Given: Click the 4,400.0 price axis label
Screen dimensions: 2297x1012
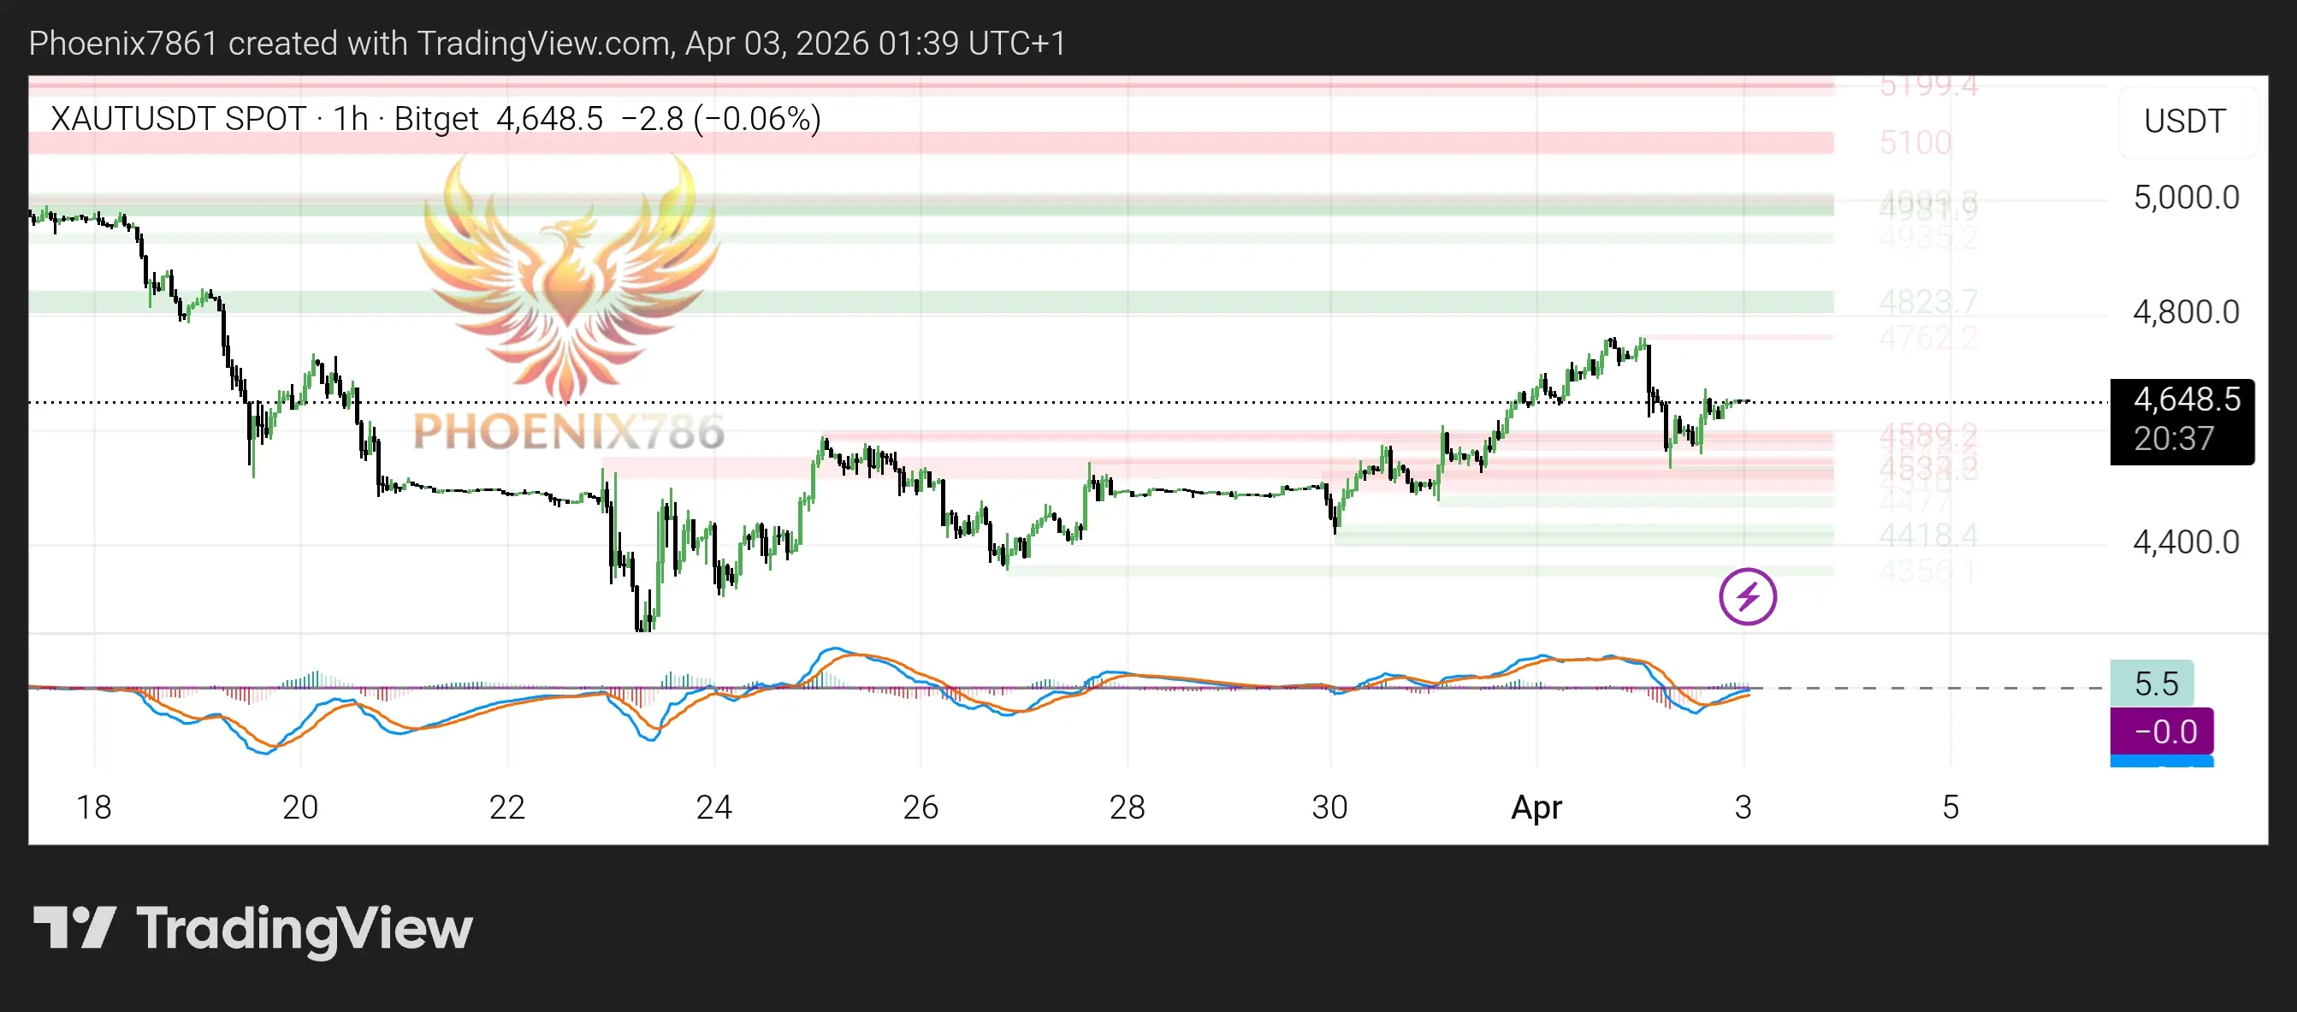Looking at the screenshot, I should (2185, 542).
